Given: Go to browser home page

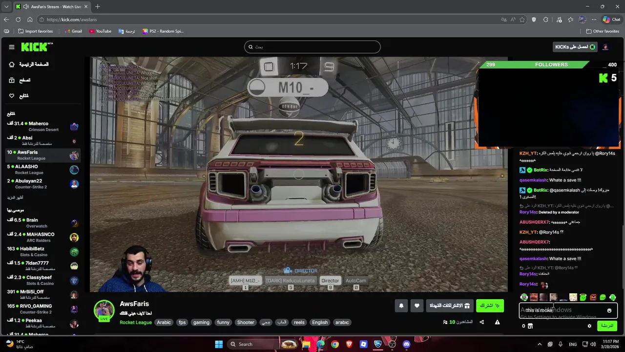Looking at the screenshot, I should 30,20.
